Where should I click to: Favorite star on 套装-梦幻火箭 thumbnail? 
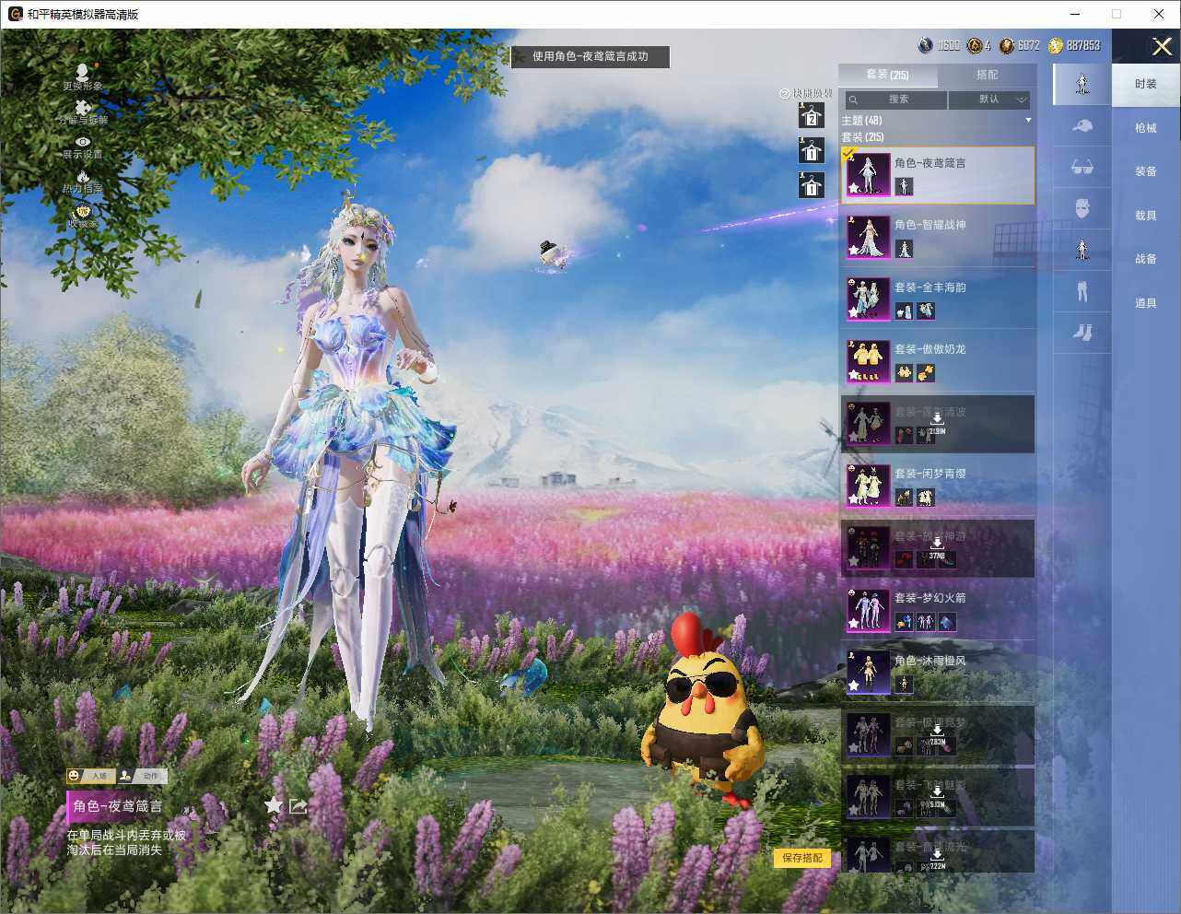pos(854,624)
